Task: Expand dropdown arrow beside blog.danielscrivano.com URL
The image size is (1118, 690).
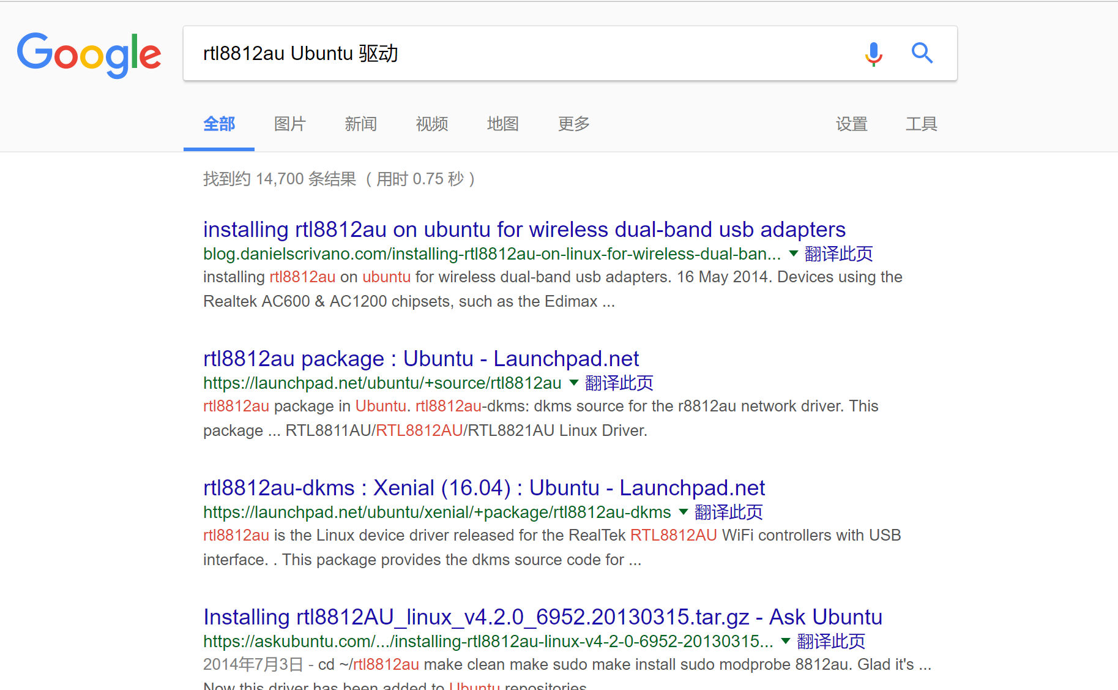Action: coord(794,253)
